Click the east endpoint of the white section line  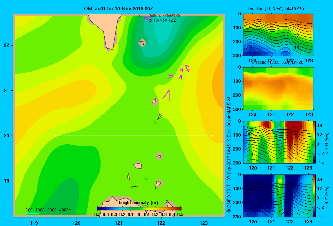point(212,136)
